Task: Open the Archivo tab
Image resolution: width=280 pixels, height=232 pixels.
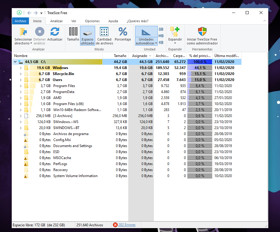Action: tap(20, 21)
